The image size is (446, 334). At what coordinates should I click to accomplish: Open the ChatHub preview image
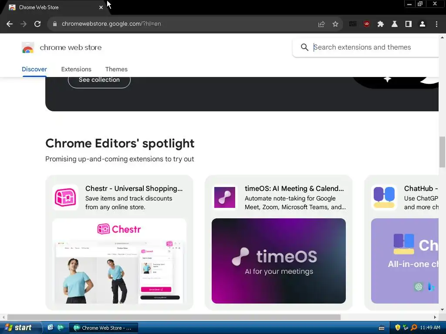[405, 261]
